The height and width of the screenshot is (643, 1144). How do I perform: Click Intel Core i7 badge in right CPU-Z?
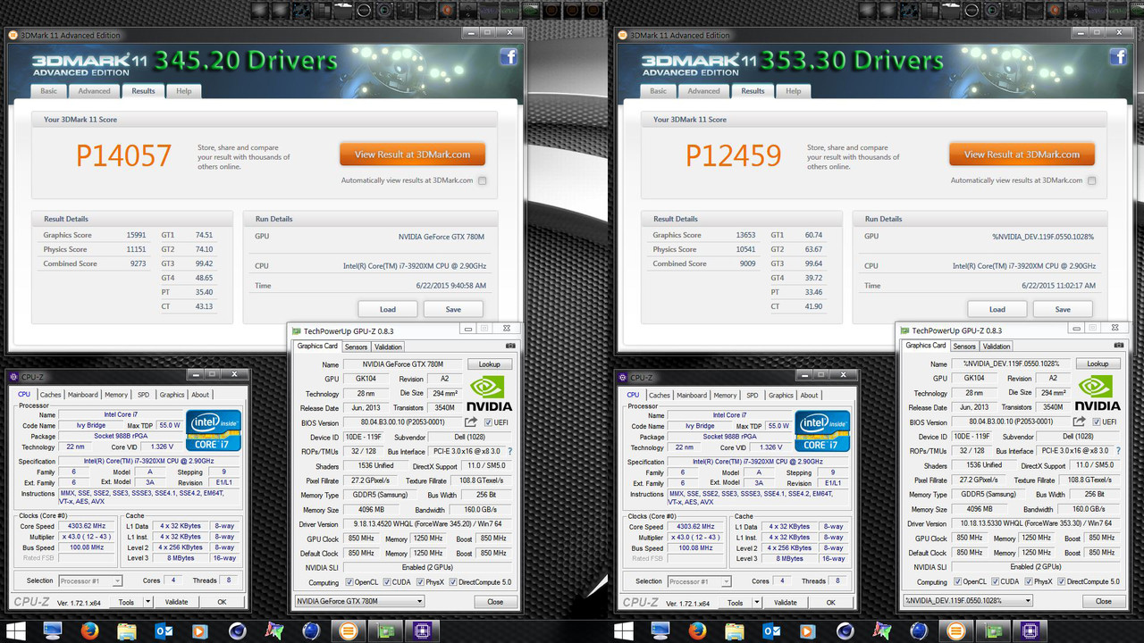pos(822,430)
